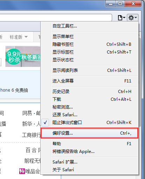145x179 pixels.
Task: Select 偏好设置... menu entry
Action: click(90, 133)
